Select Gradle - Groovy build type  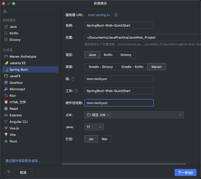pyautogui.click(x=101, y=67)
